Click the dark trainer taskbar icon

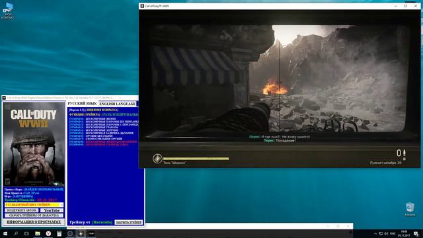(91, 233)
